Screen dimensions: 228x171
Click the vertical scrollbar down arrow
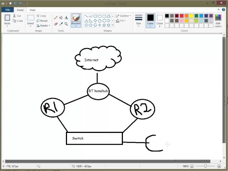pos(224,157)
